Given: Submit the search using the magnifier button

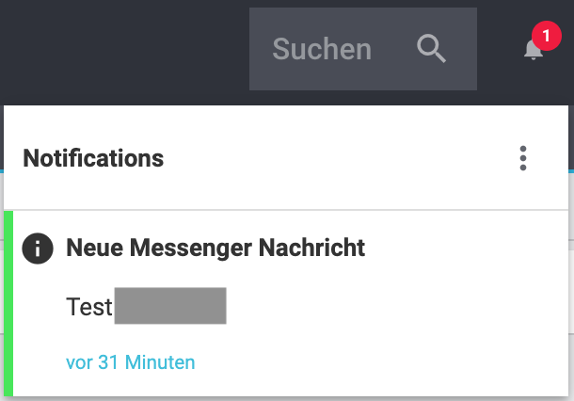Looking at the screenshot, I should coord(431,49).
